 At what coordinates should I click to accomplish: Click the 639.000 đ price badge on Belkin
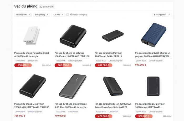(104, 65)
